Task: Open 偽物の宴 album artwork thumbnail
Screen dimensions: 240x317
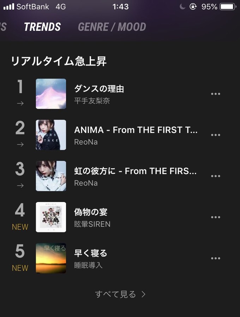Action: 51,217
